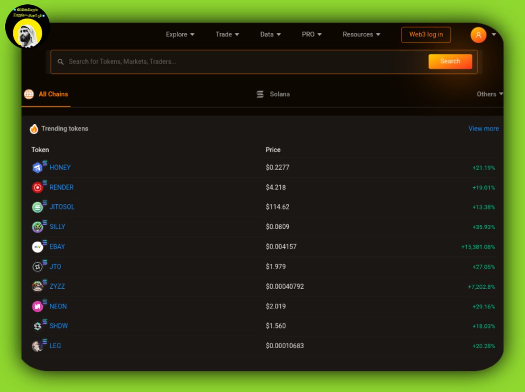Screen dimensions: 525x392
Task: Click the EBAY token icon
Action: [x=38, y=247]
